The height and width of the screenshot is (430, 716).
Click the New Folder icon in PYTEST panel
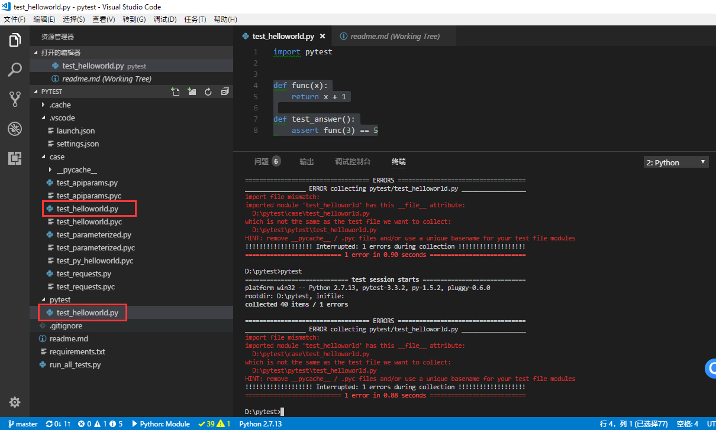[x=191, y=92]
